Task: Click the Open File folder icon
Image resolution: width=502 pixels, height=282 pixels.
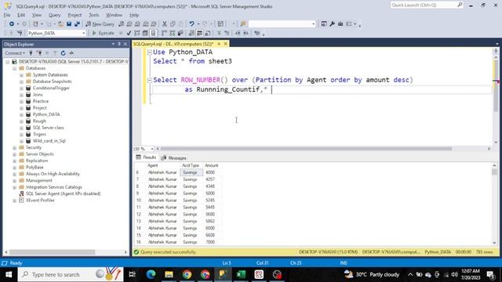Action: (x=60, y=24)
